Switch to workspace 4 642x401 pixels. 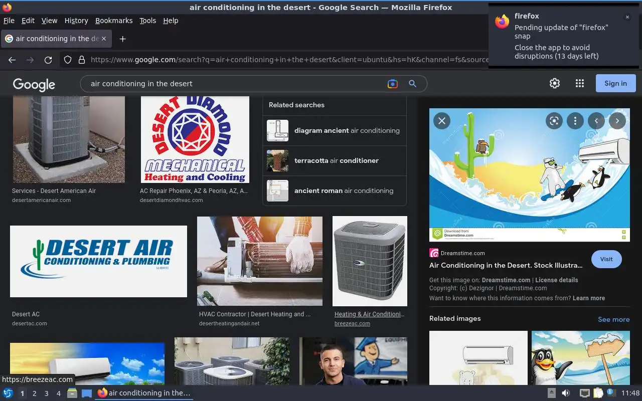[x=59, y=393]
